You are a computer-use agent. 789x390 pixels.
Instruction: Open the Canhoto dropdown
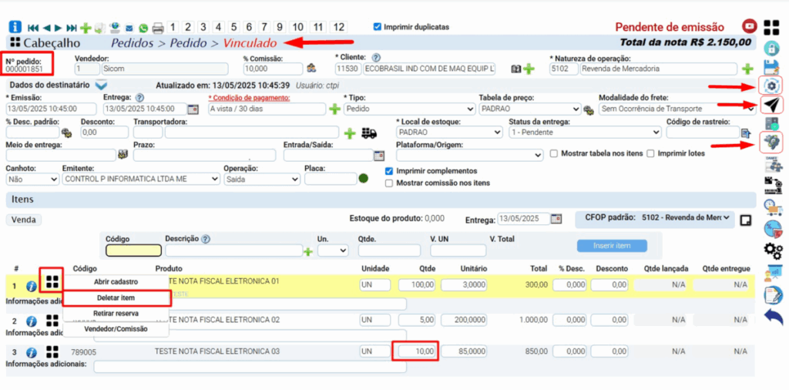(x=32, y=179)
